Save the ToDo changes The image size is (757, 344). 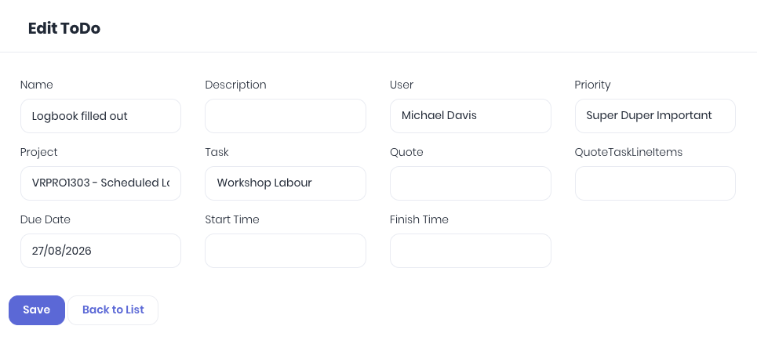(x=37, y=310)
